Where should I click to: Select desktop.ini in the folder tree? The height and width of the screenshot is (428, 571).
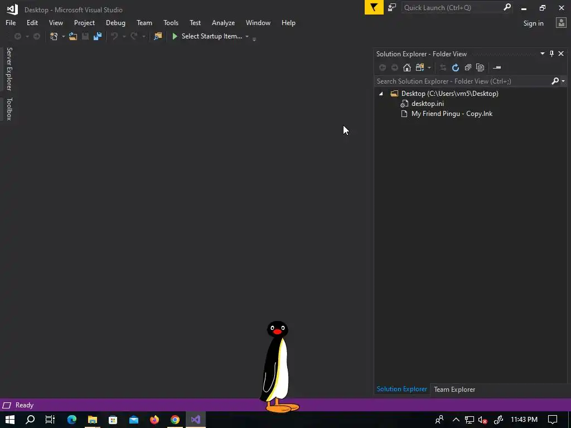pos(428,104)
